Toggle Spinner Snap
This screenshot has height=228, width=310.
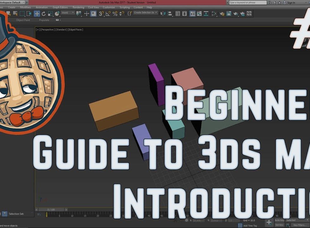click(x=121, y=14)
